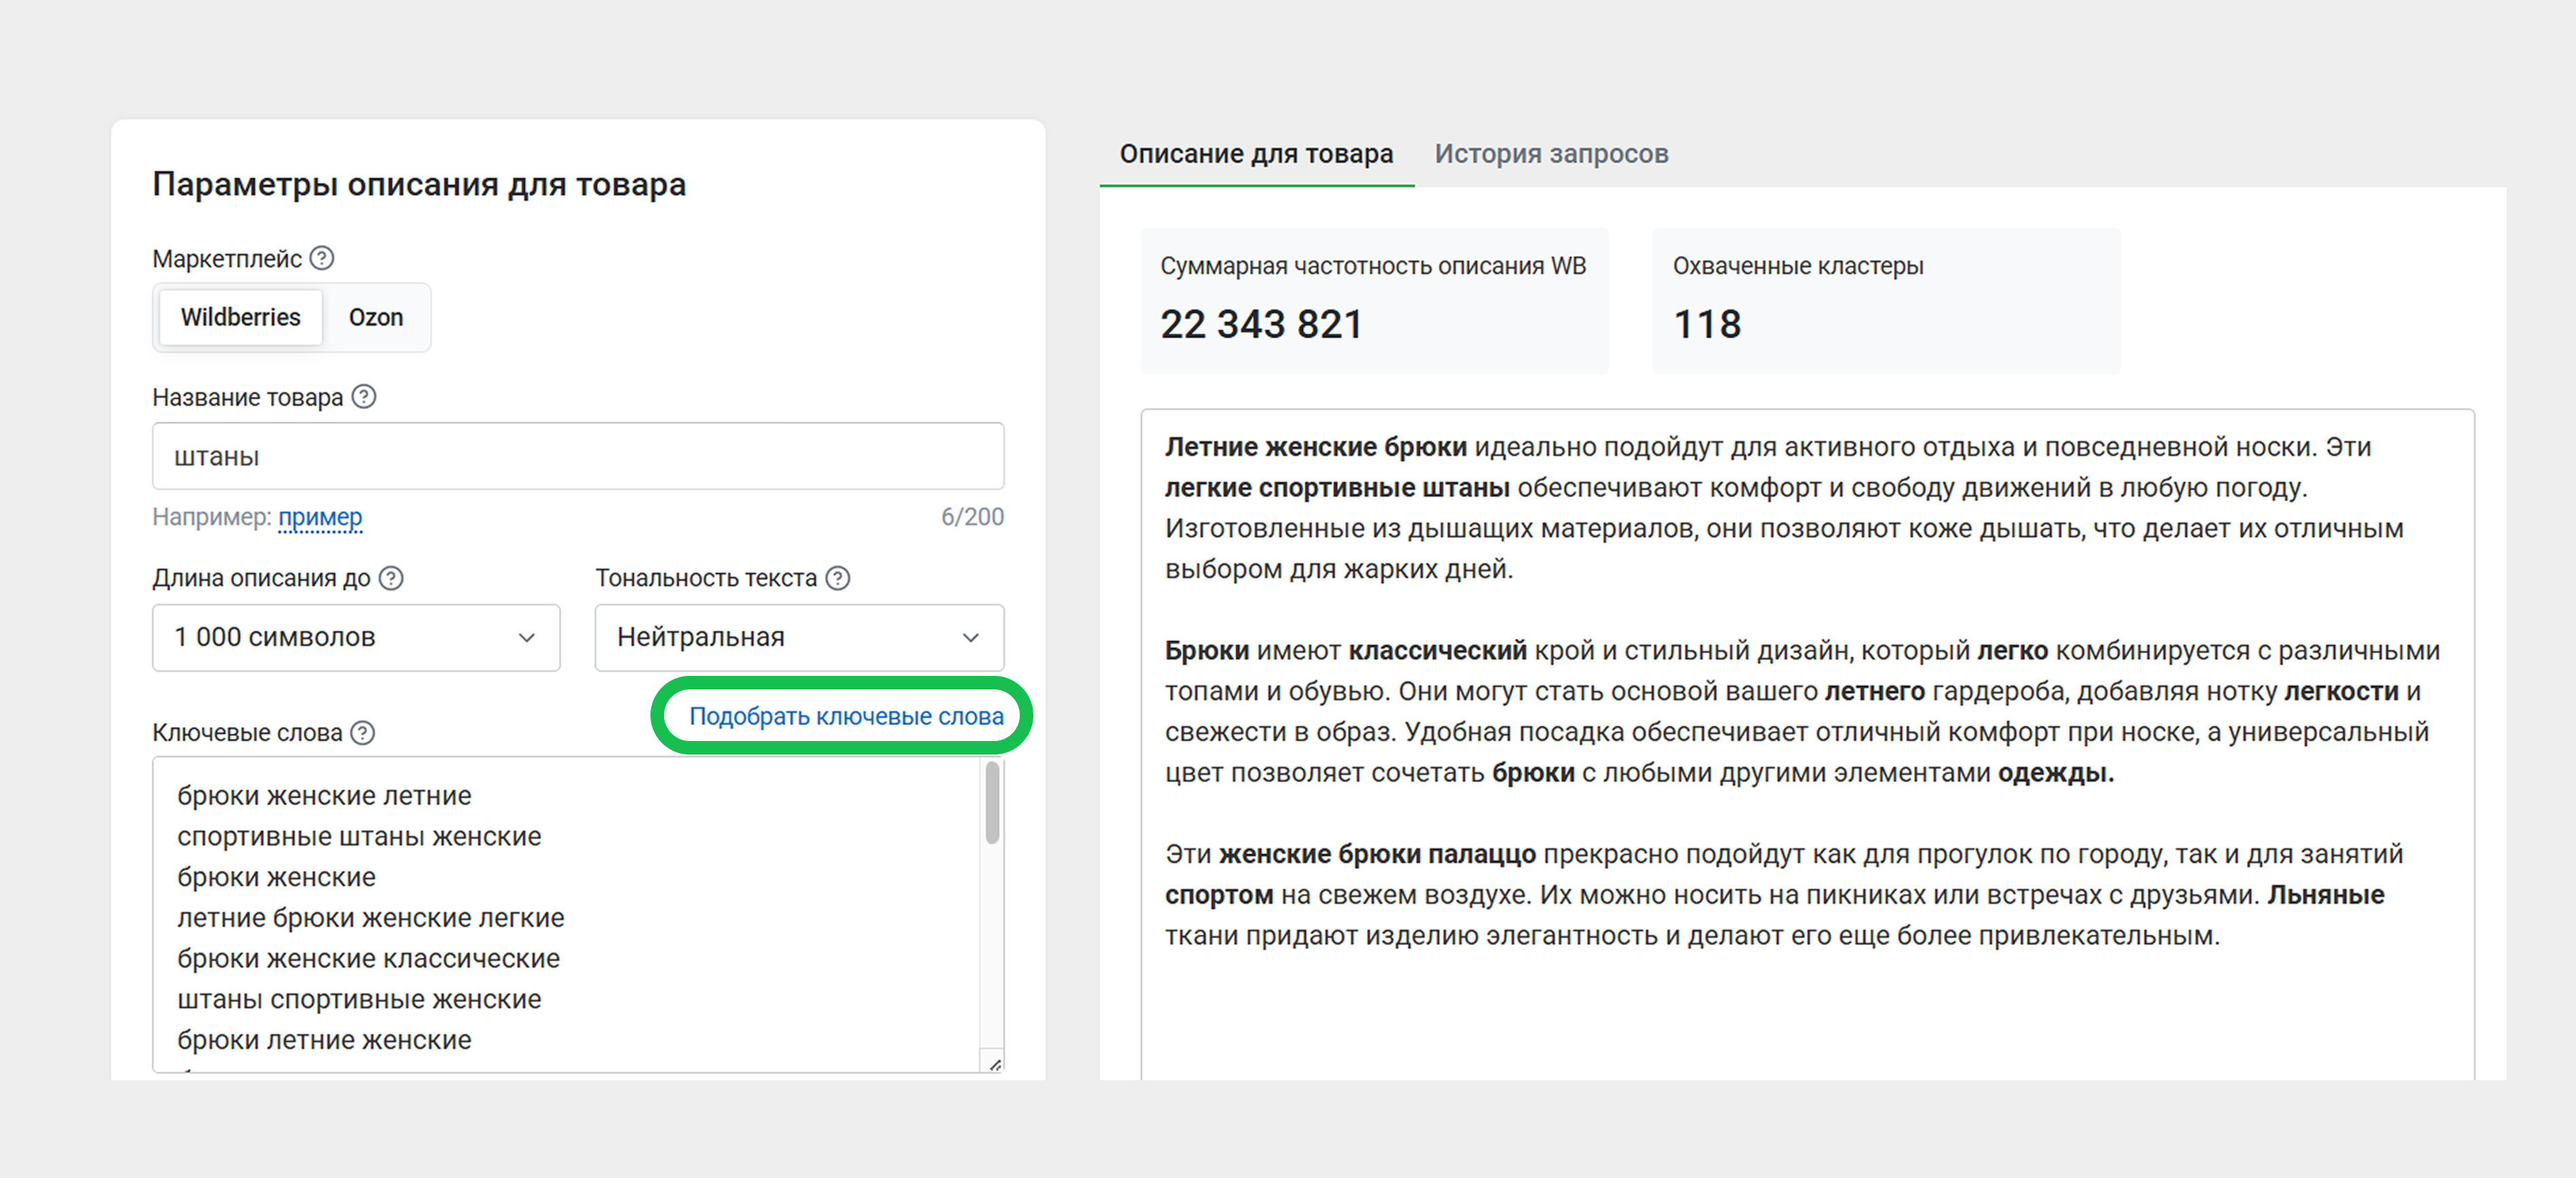
Task: Click the question icon near Длина описания до
Action: (x=392, y=577)
